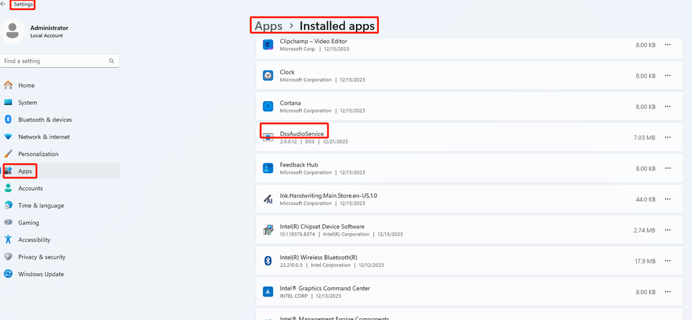
Task: Open the Windows Update settings page
Action: (x=41, y=274)
